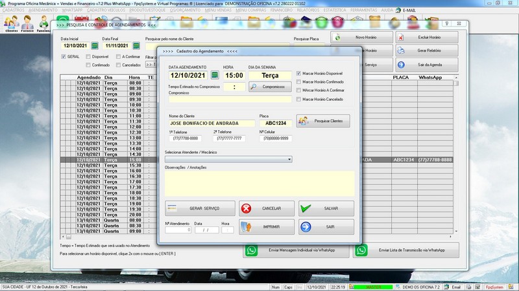Open the MENU VENDAS menu
The width and height of the screenshot is (519, 291).
218,10
